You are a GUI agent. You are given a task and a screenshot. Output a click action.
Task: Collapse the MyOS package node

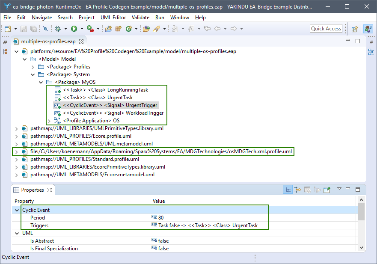[x=41, y=82]
